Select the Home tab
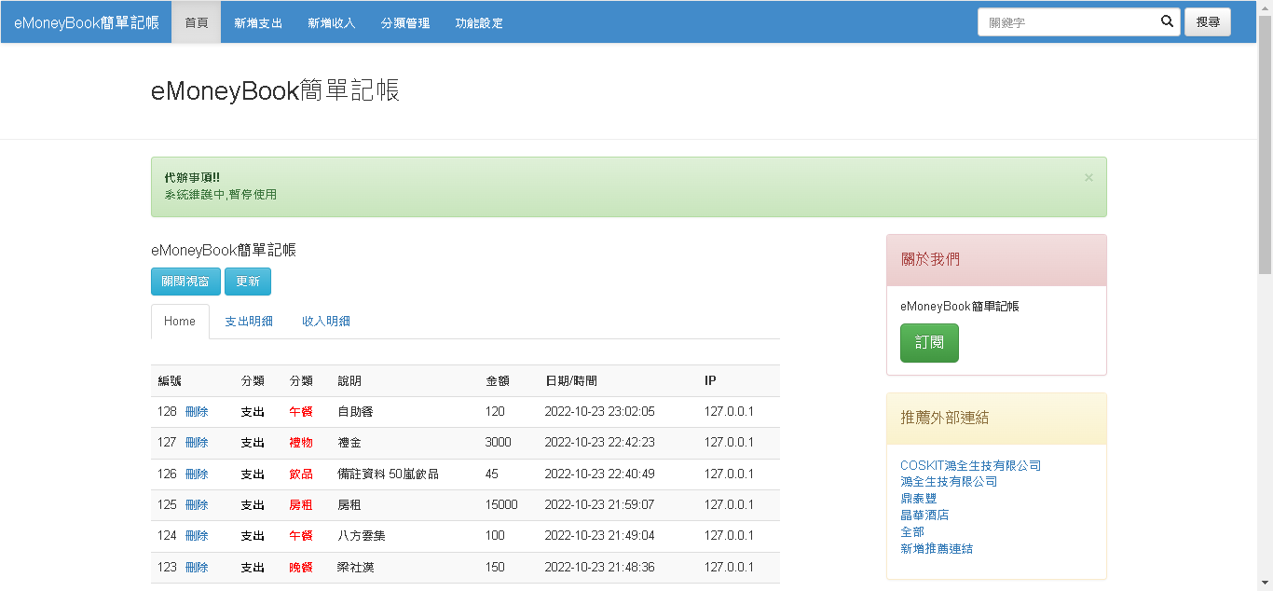 pos(180,322)
